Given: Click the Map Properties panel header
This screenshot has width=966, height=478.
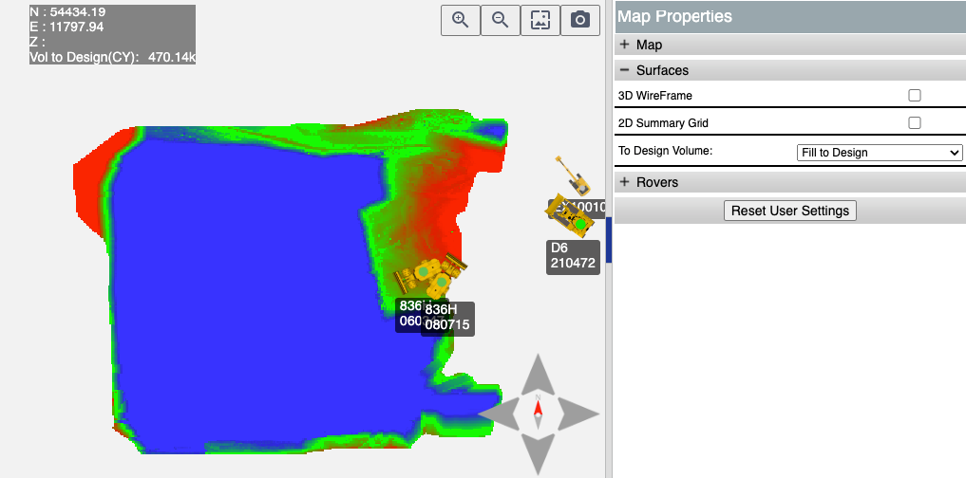Looking at the screenshot, I should tap(790, 17).
